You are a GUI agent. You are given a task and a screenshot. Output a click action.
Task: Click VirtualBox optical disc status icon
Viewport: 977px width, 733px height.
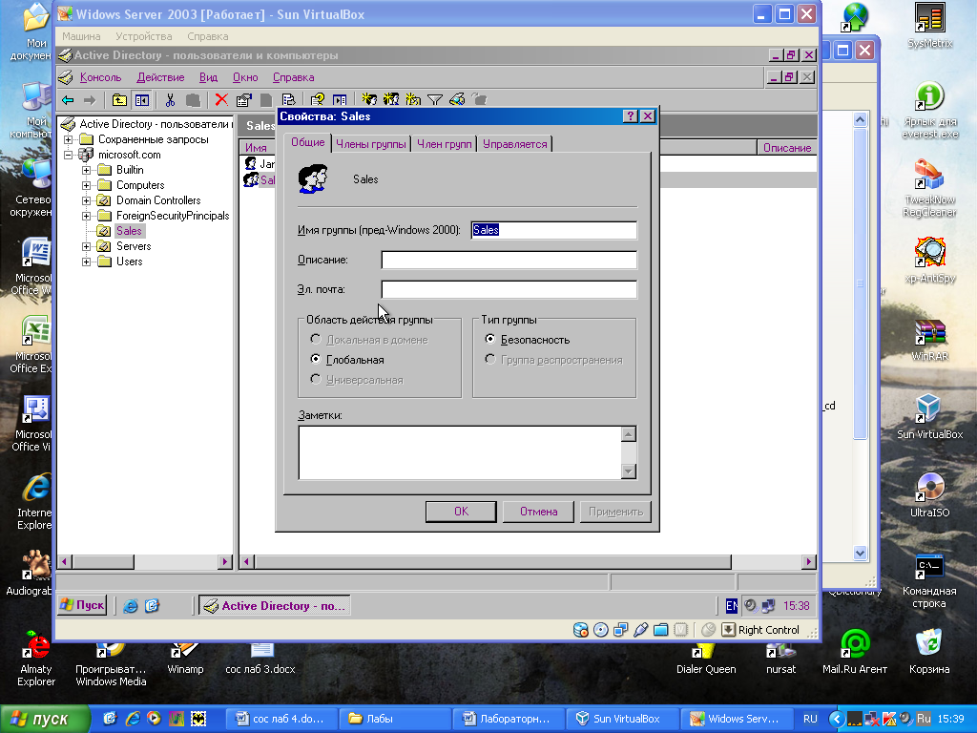(x=601, y=630)
